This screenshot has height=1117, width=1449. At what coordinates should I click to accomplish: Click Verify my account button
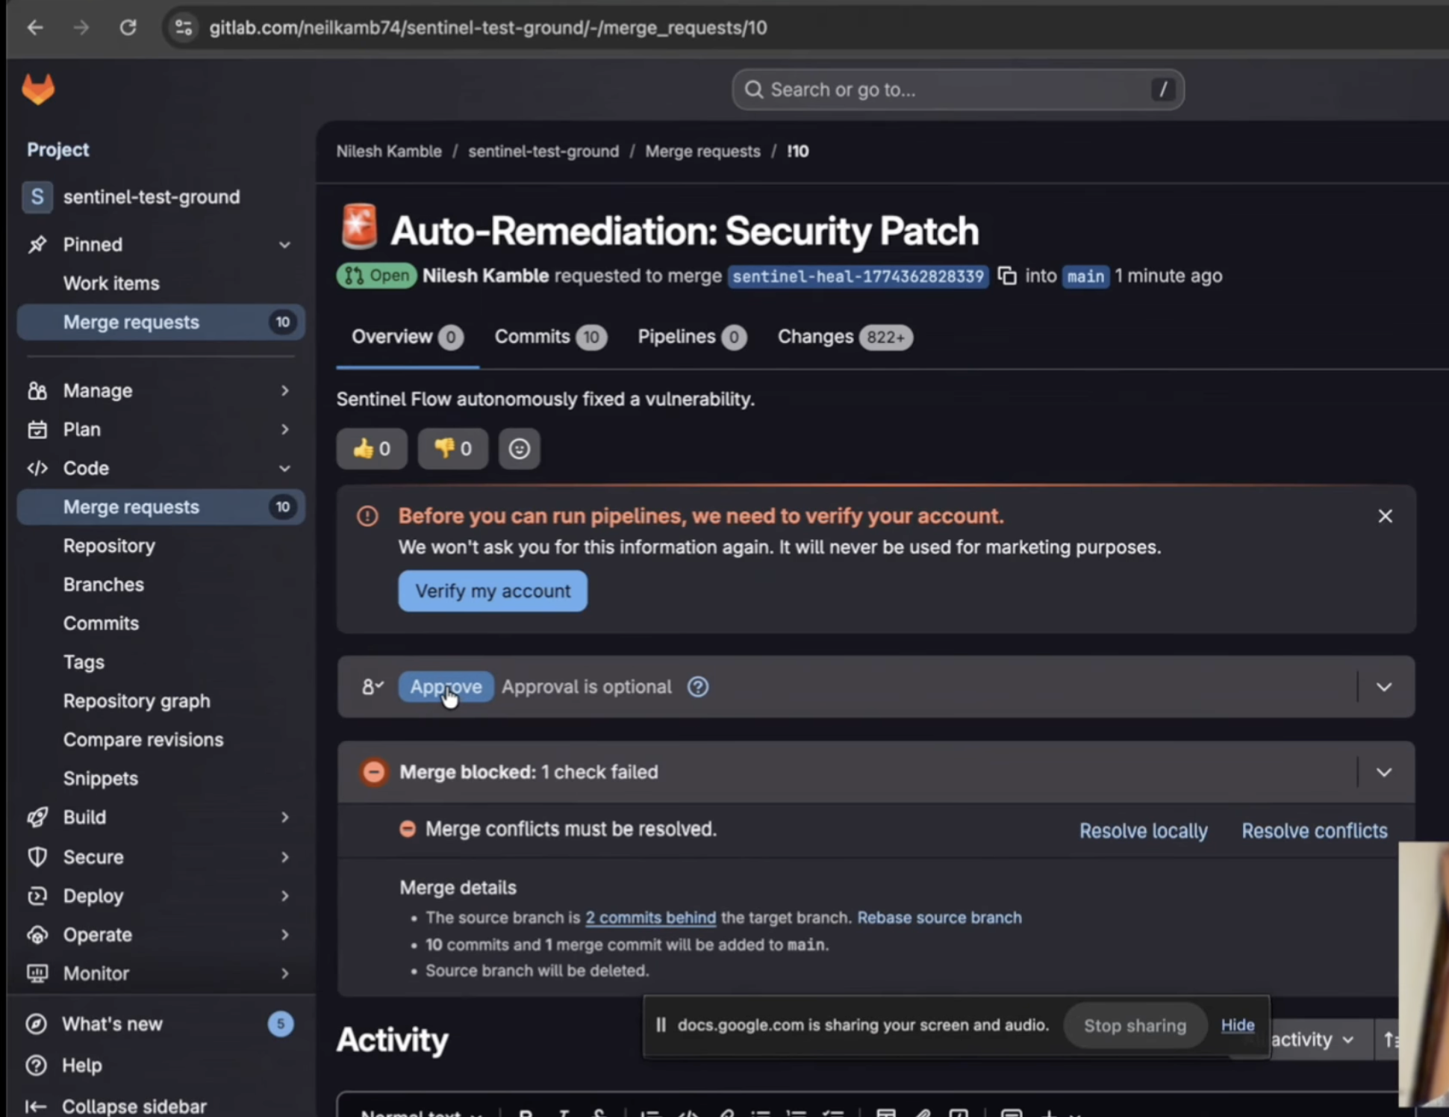[x=492, y=591]
